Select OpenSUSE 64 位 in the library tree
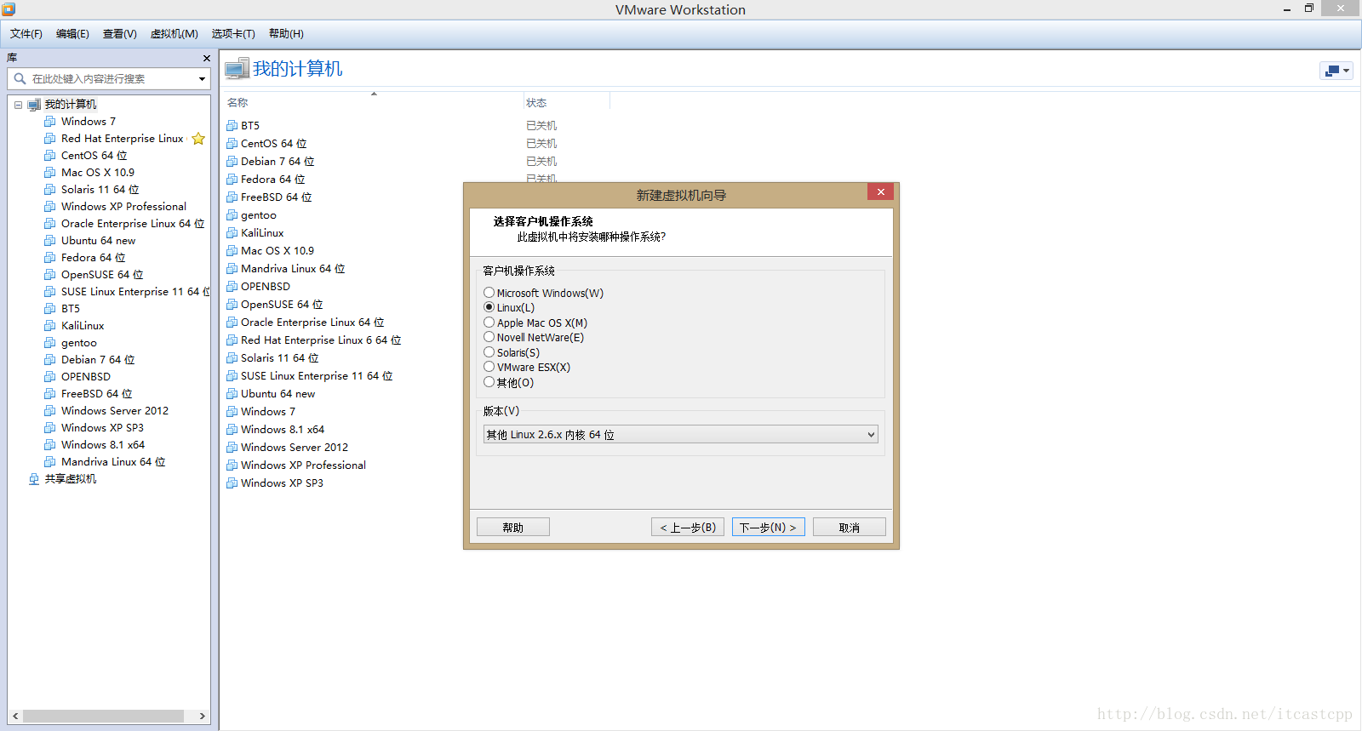 (x=102, y=275)
